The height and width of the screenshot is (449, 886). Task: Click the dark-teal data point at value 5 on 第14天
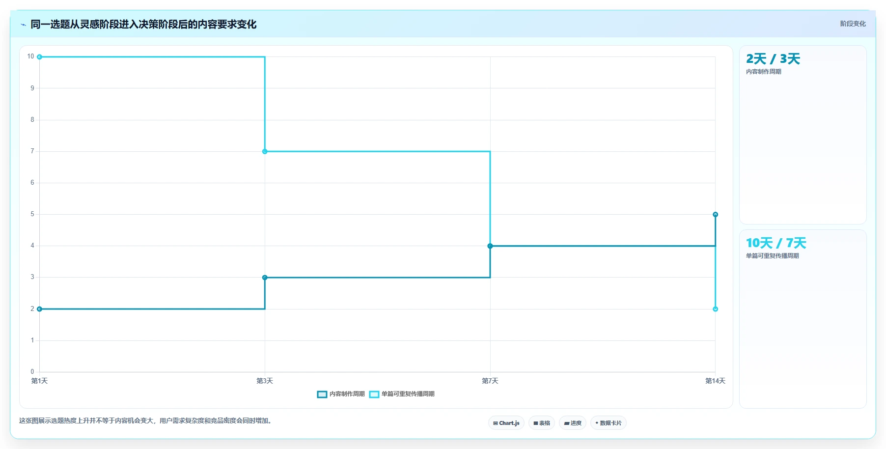pos(716,215)
